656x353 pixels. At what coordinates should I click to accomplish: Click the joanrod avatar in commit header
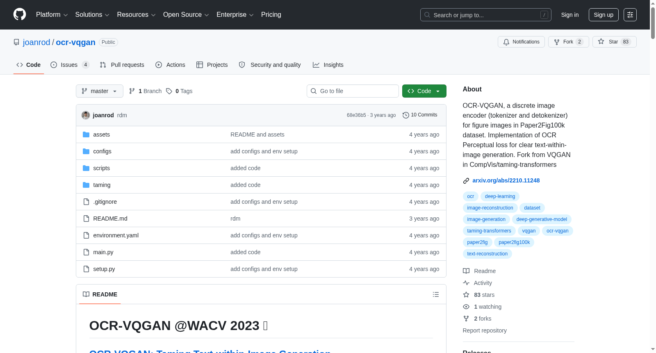pyautogui.click(x=86, y=115)
